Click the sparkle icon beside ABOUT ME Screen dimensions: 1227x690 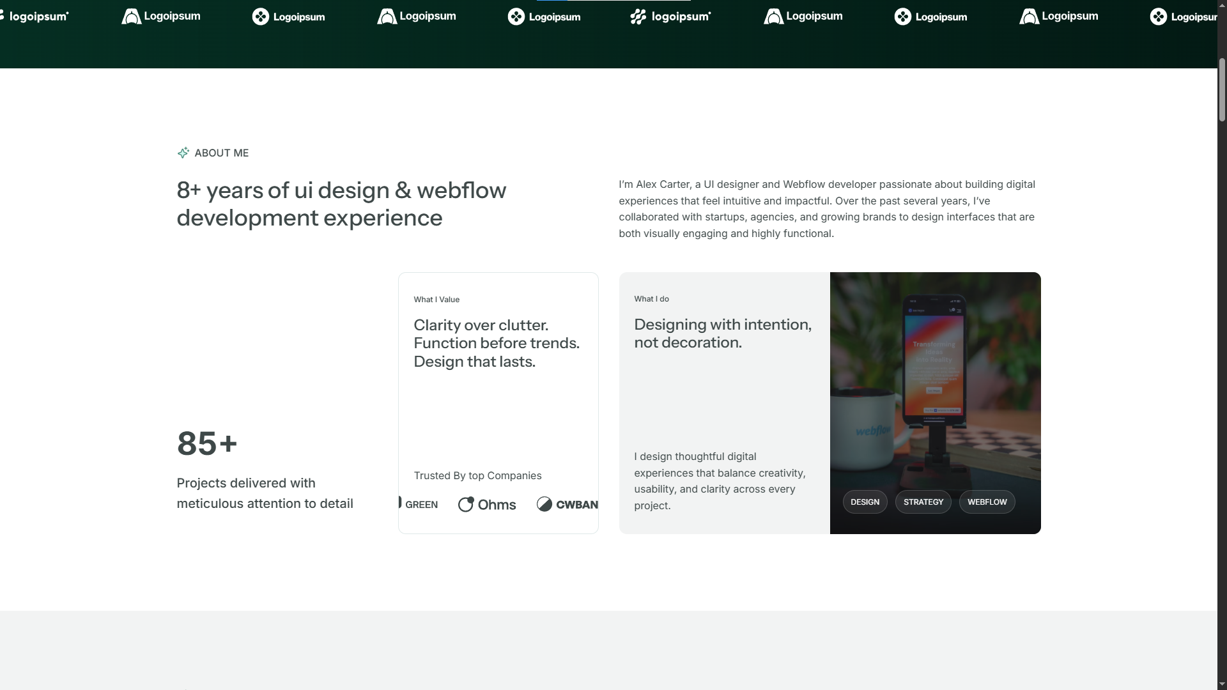point(183,153)
